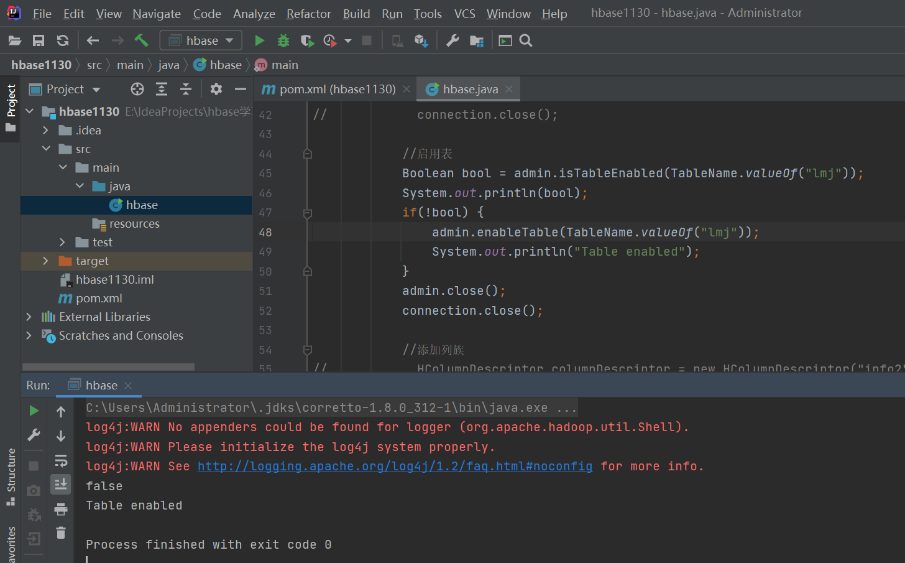Rerun hbase from the Run panel
The image size is (905, 563).
(x=34, y=411)
